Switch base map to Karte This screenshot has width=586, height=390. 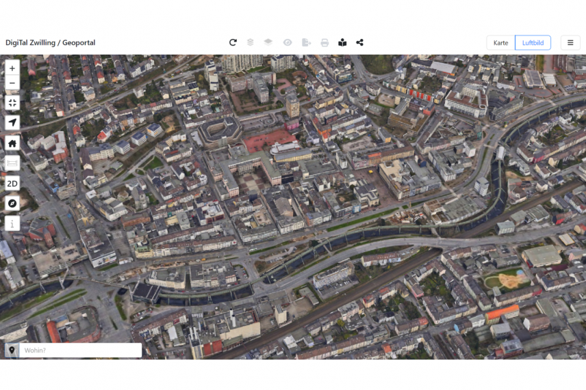pos(500,43)
